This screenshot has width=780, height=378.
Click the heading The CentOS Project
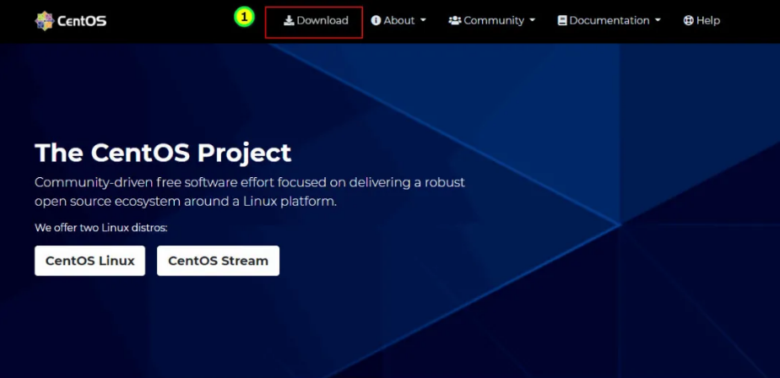(x=163, y=153)
